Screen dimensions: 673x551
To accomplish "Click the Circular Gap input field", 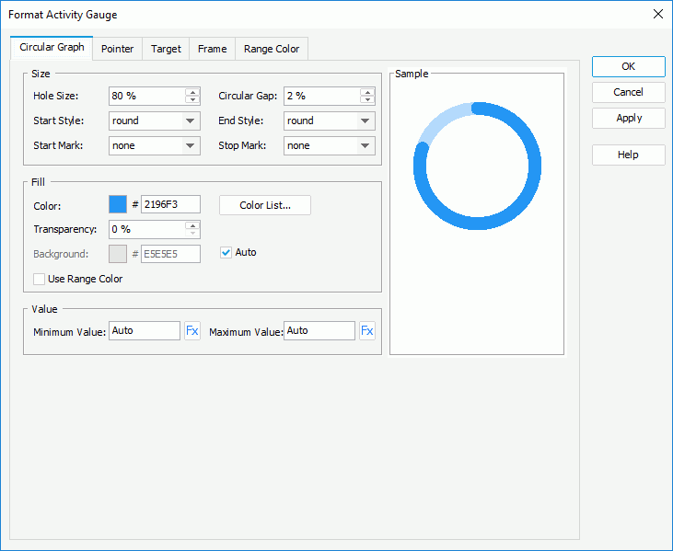I will [321, 96].
